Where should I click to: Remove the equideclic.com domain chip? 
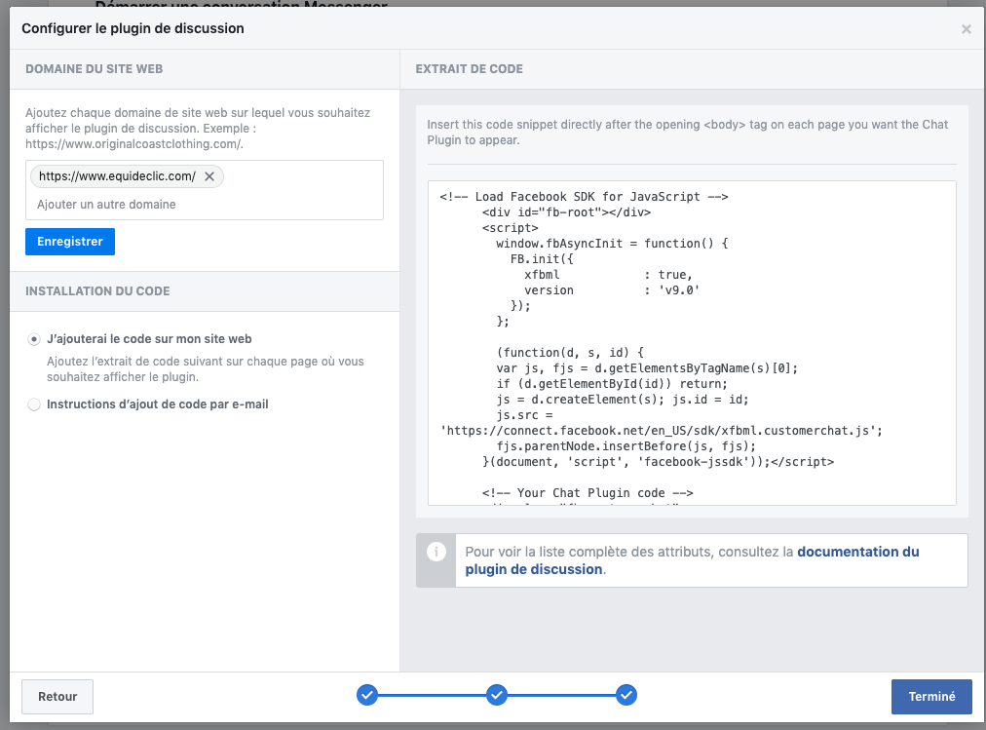pos(209,176)
